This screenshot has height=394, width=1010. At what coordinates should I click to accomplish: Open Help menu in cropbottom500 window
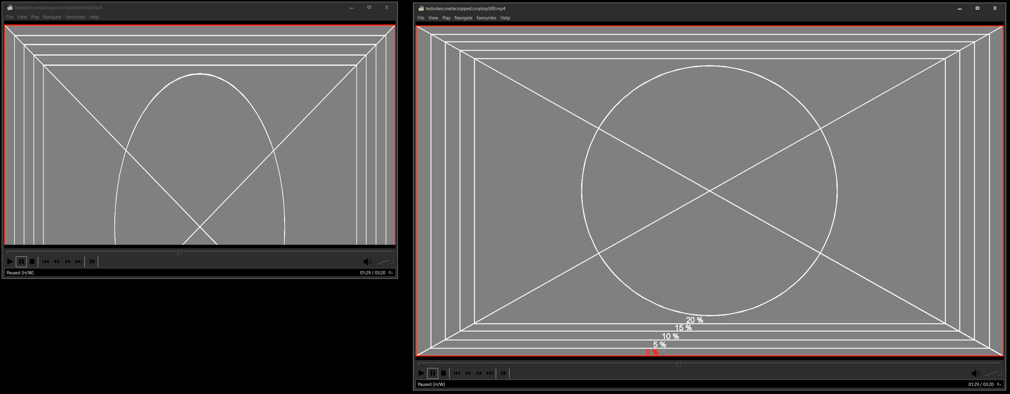(x=94, y=17)
